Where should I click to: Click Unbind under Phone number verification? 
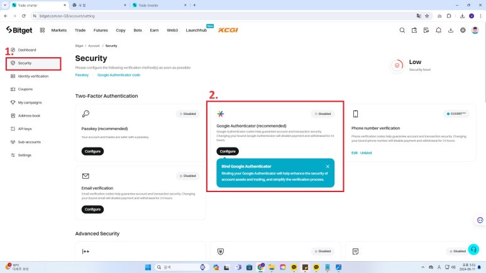[366, 153]
